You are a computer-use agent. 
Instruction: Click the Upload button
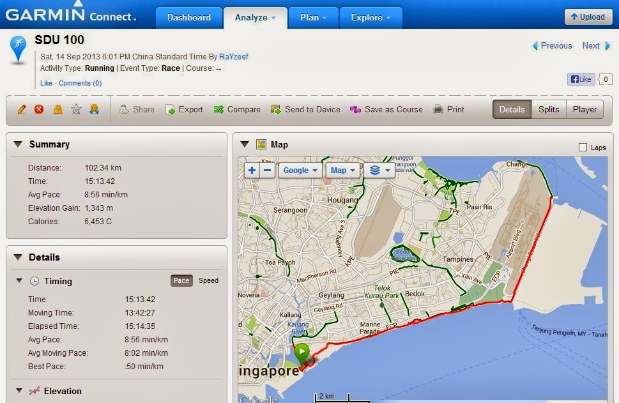tap(588, 17)
